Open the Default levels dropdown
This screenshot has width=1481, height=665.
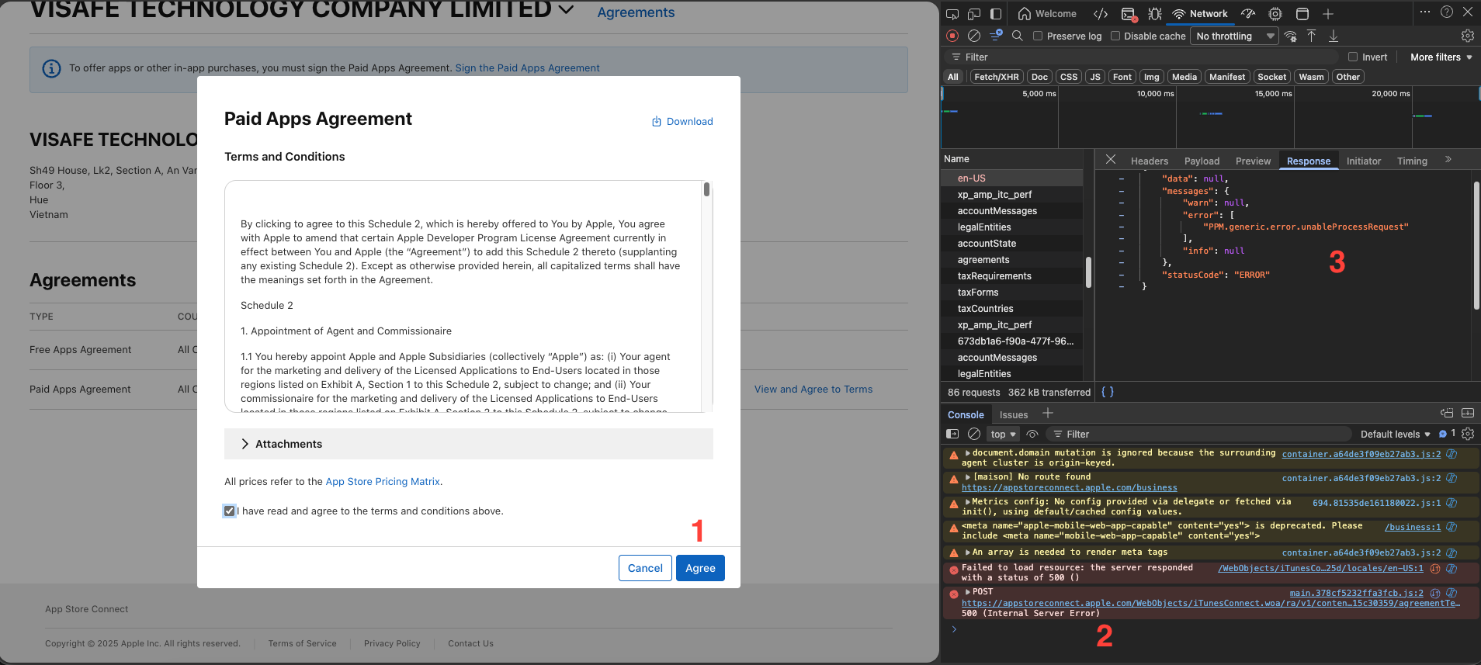tap(1394, 434)
